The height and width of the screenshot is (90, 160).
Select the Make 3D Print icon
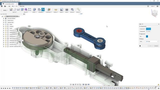coord(67,9)
